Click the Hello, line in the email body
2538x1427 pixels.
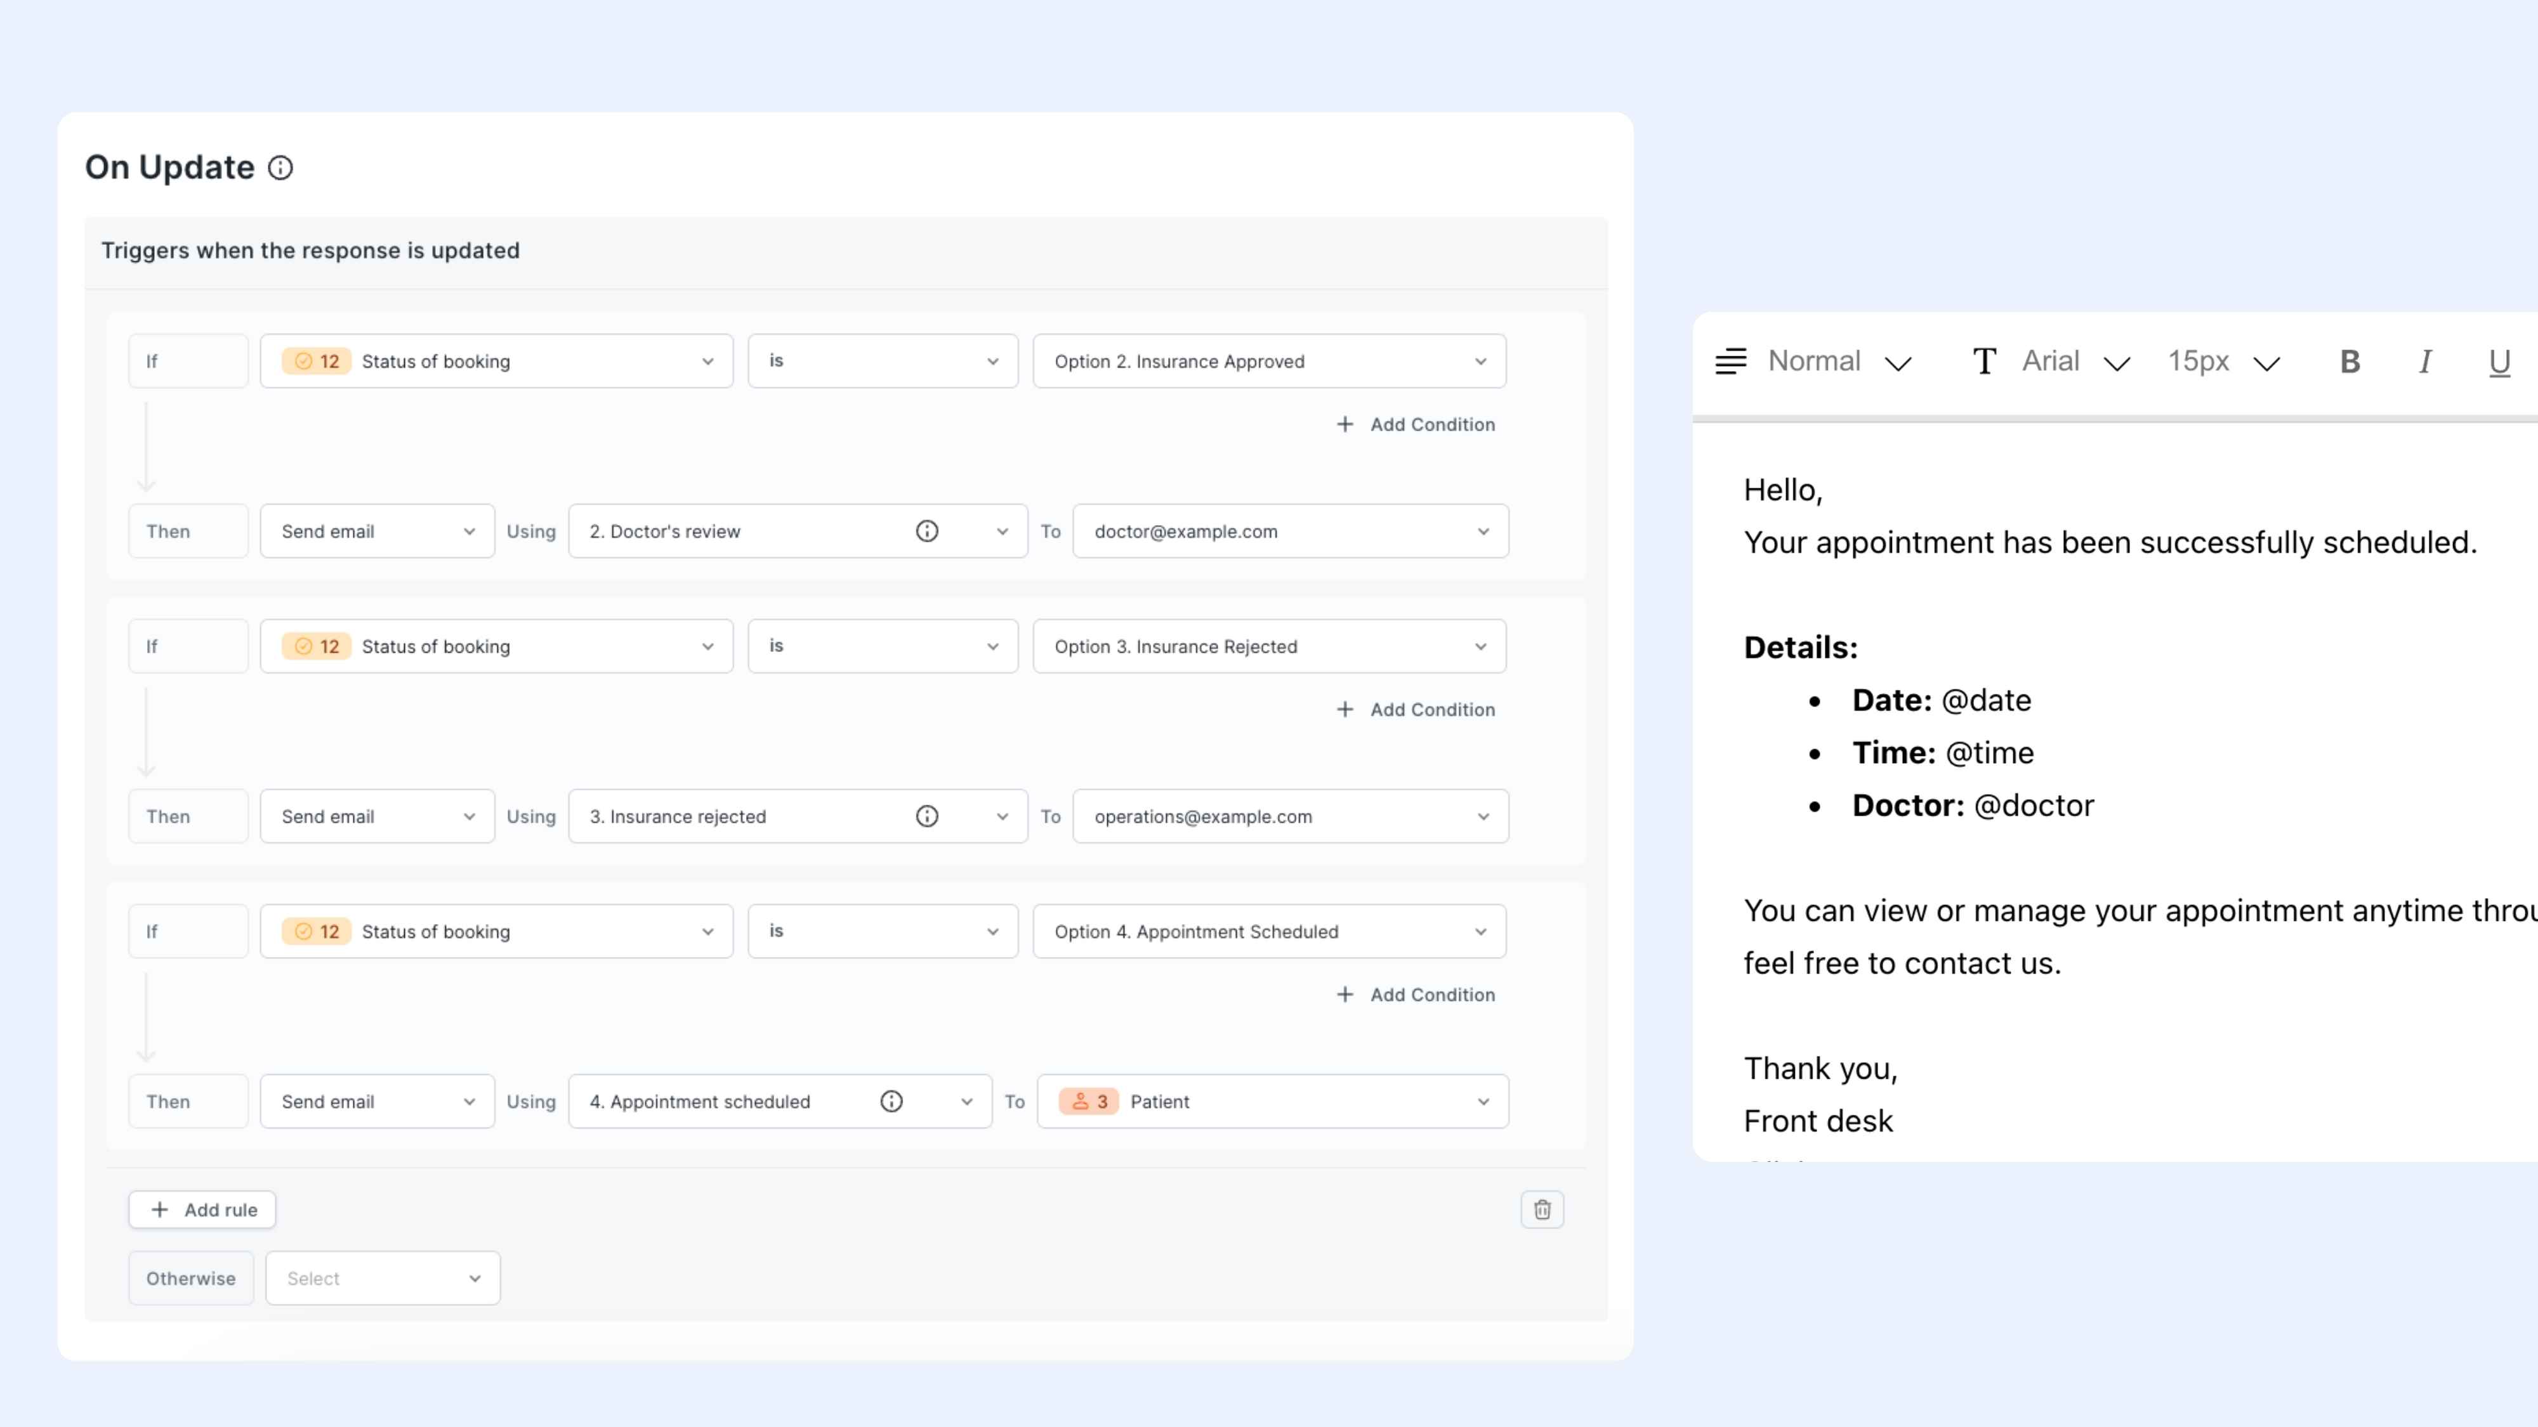(x=1782, y=490)
